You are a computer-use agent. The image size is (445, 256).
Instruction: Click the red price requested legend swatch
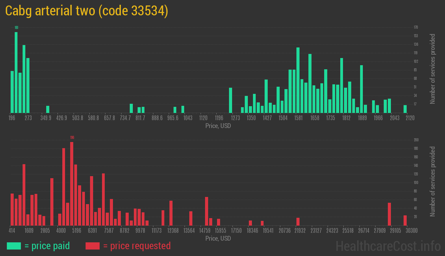tap(92, 246)
